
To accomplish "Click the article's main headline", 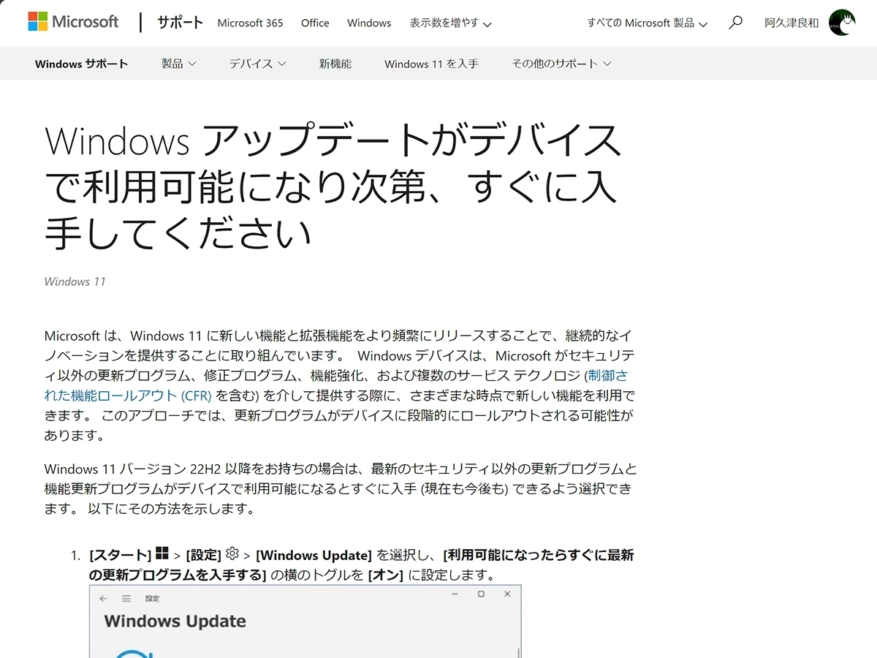I will click(333, 186).
